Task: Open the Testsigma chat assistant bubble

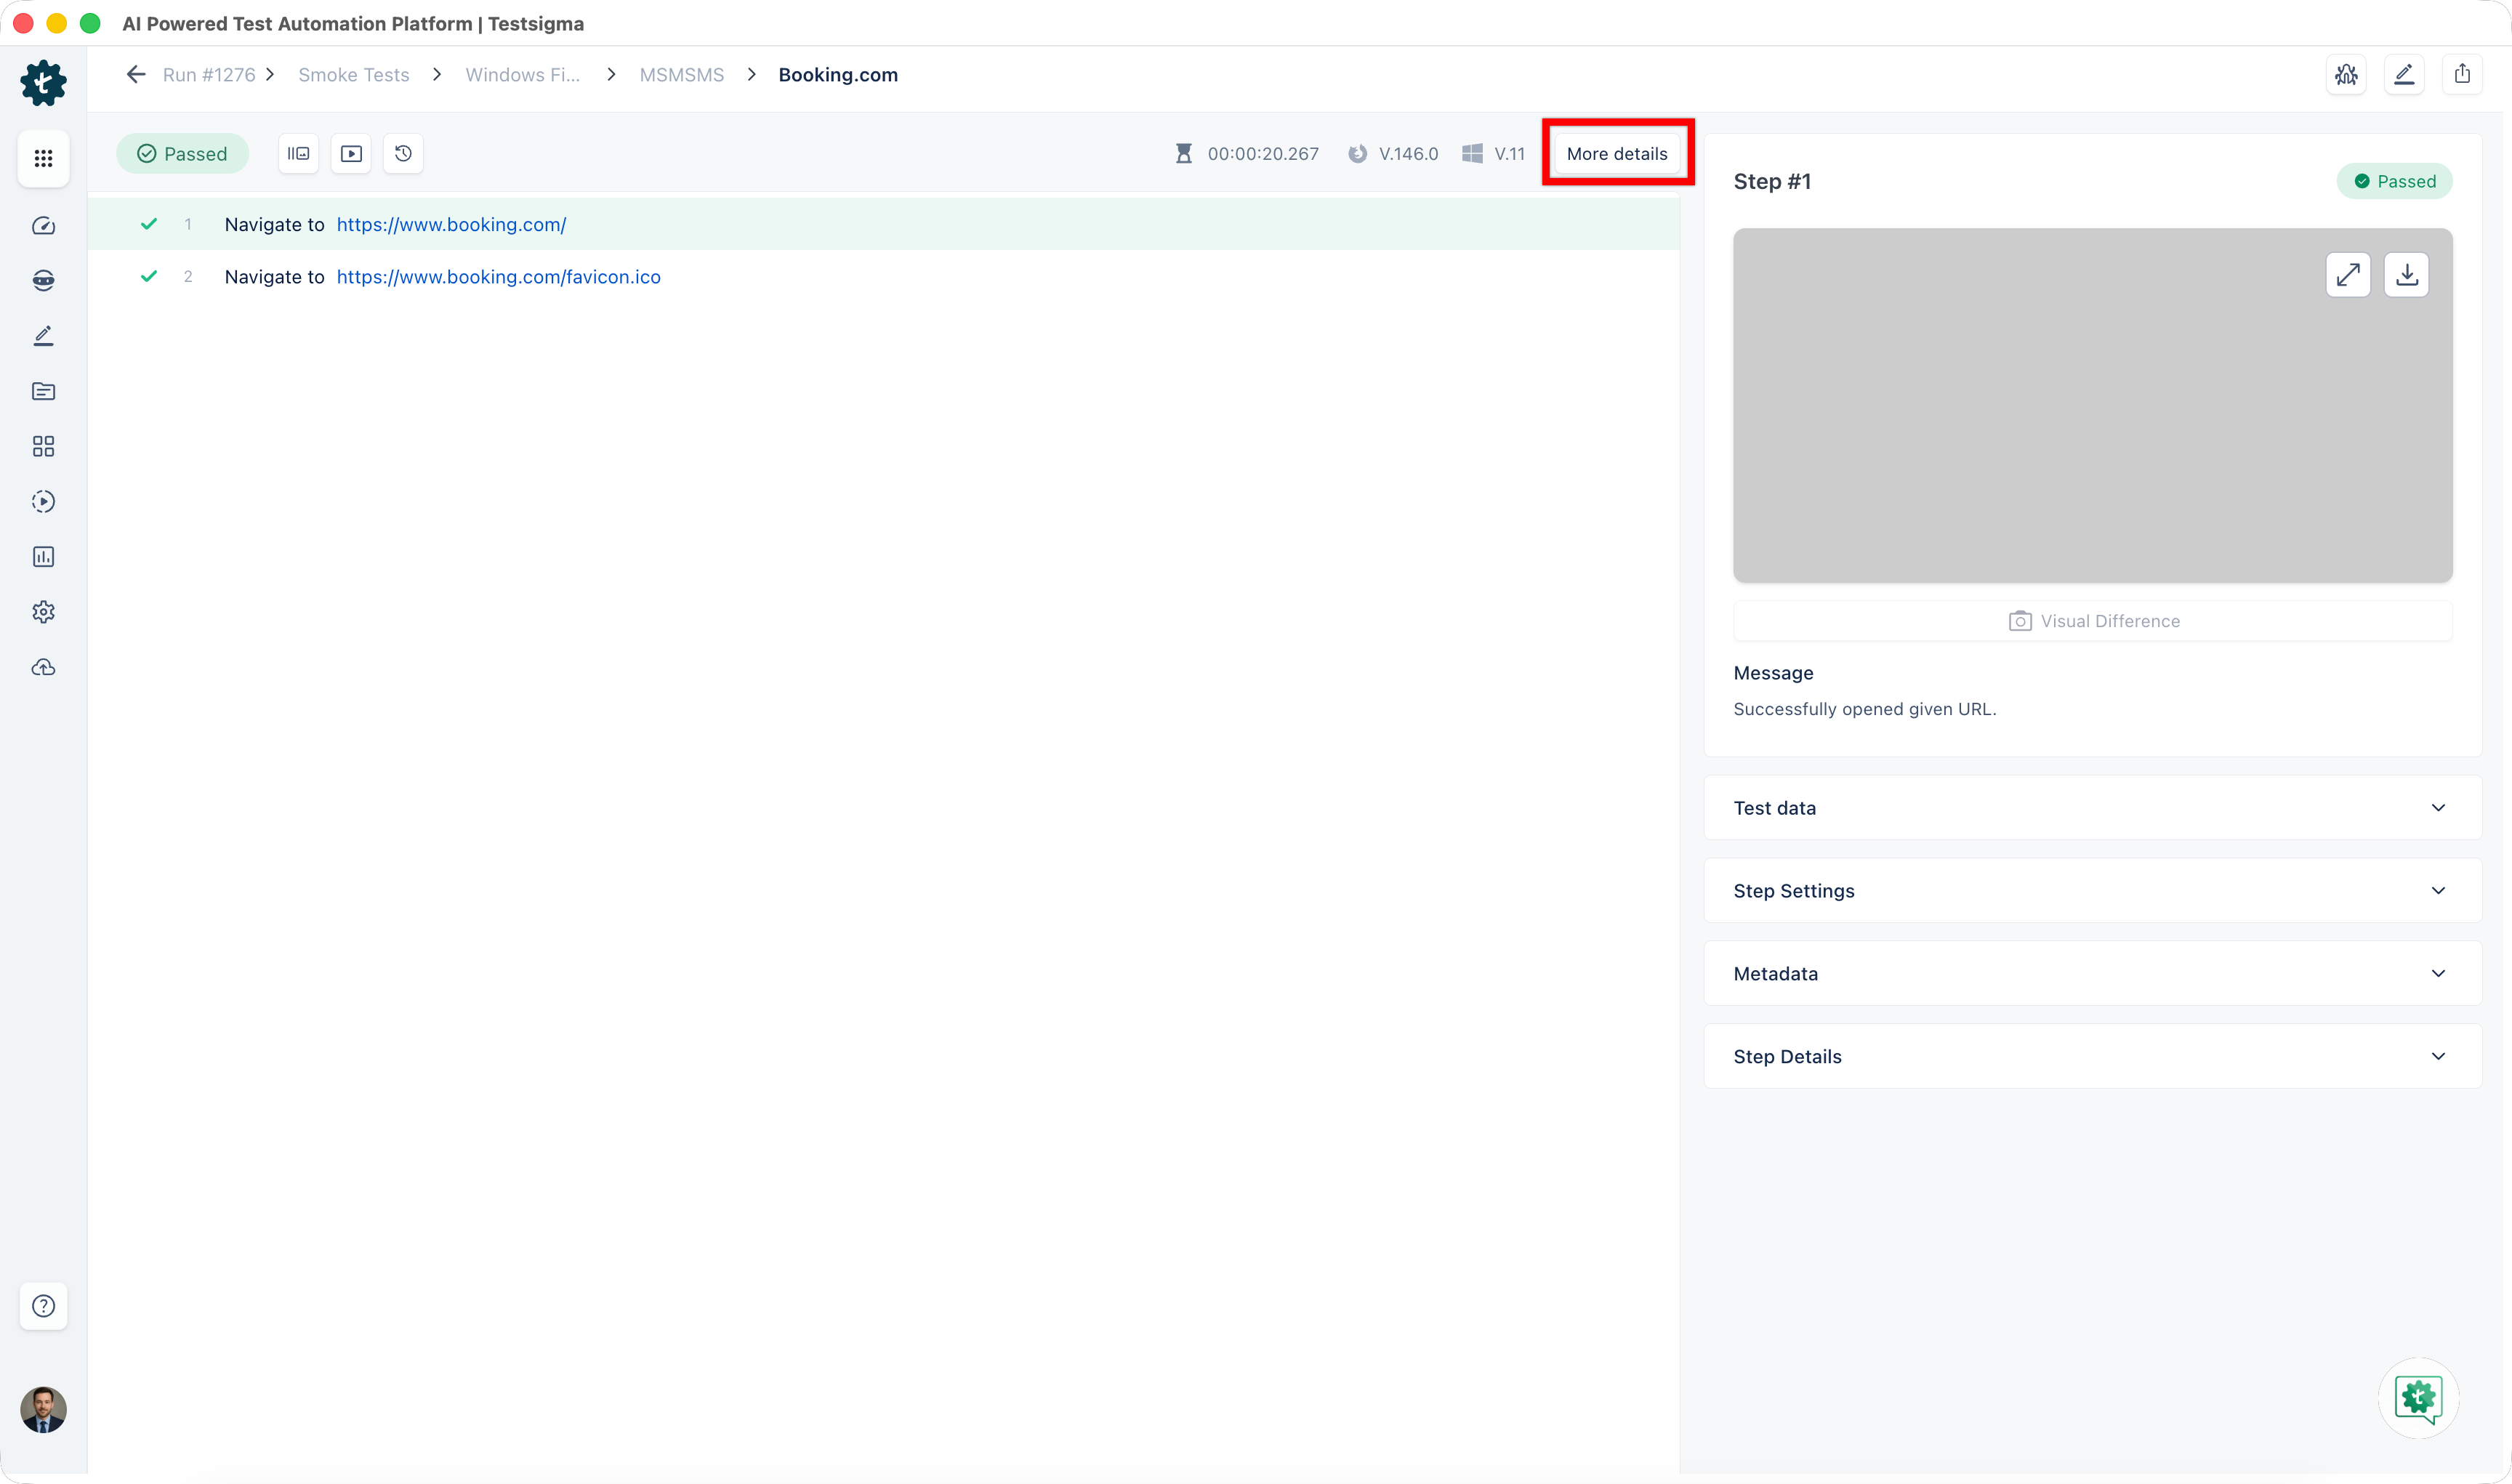Action: (x=2418, y=1398)
